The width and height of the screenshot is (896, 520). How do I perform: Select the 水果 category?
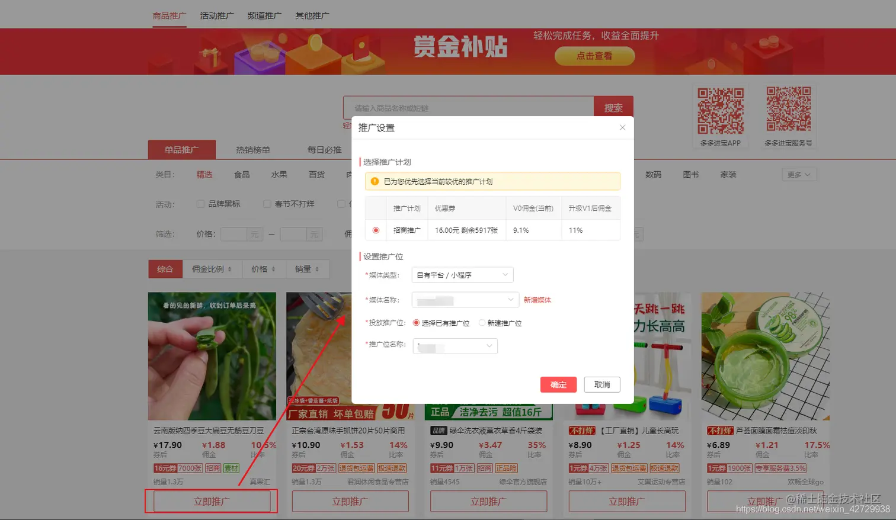click(x=279, y=175)
